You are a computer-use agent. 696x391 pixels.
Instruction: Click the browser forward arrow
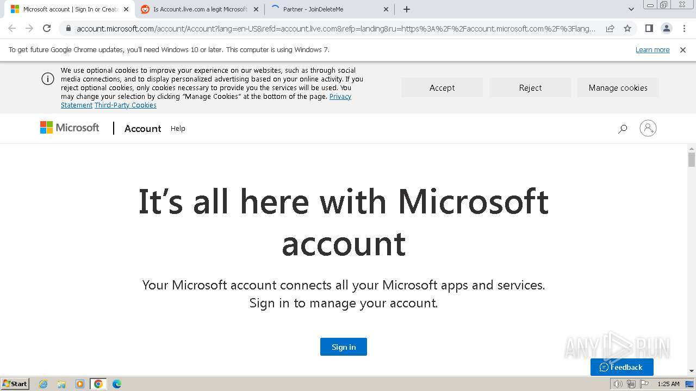(x=29, y=28)
